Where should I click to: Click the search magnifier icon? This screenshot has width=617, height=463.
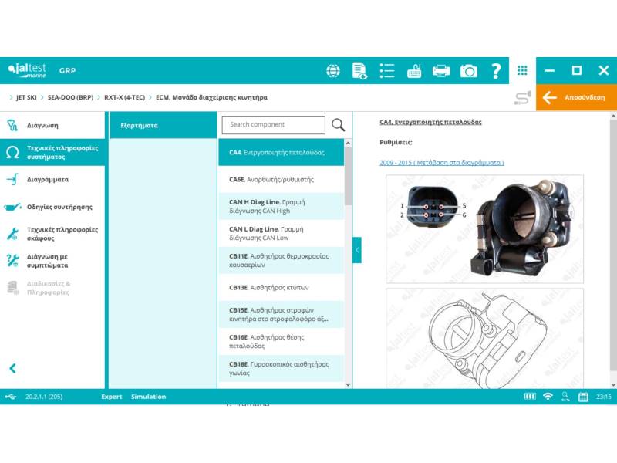coord(338,125)
